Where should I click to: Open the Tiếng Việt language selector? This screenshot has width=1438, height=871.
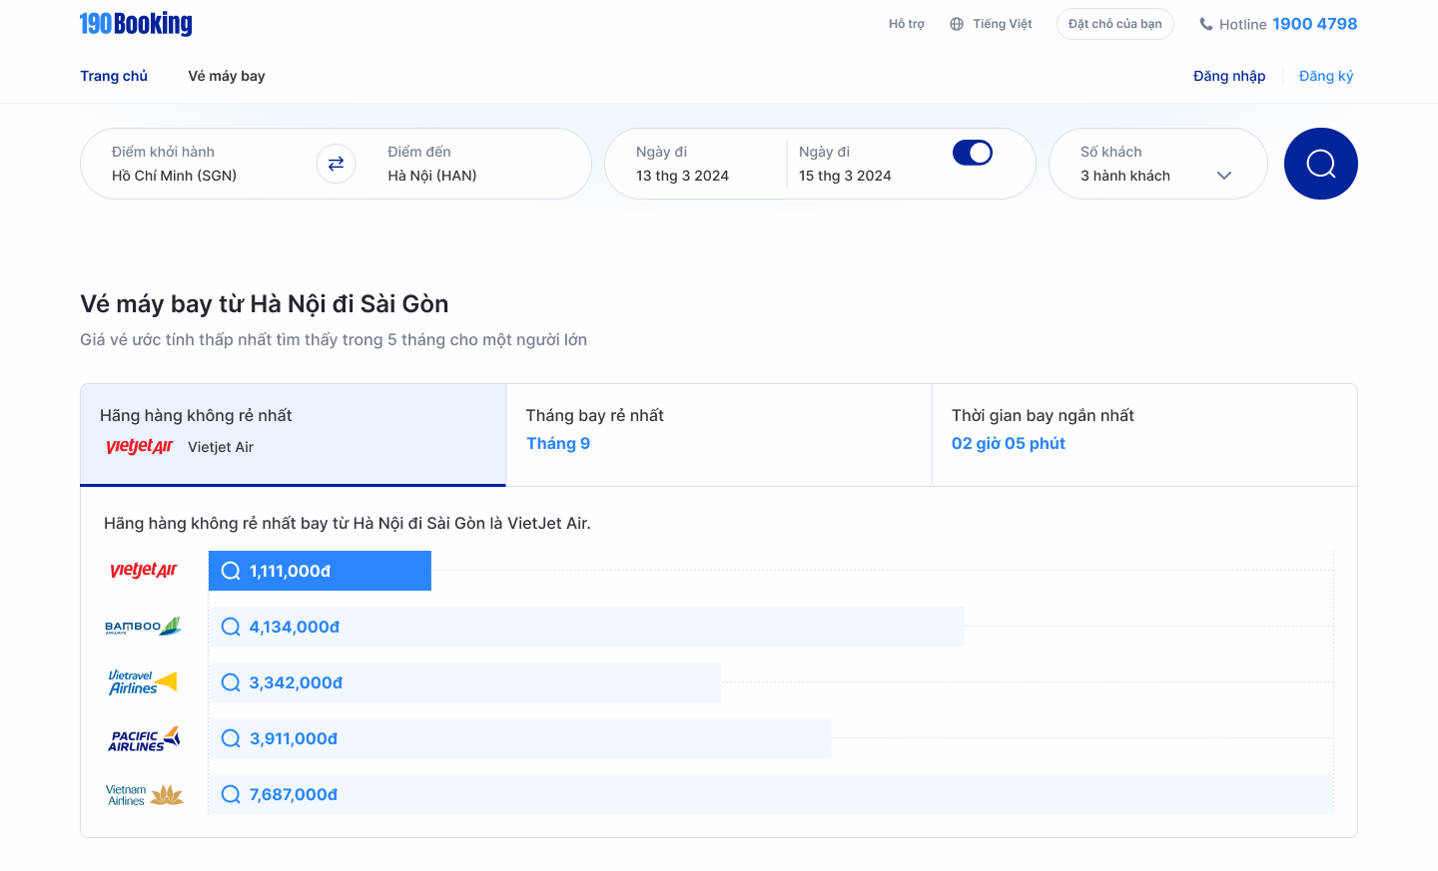(1002, 24)
